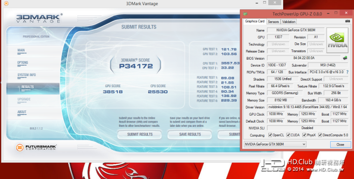This screenshot has width=354, height=179.
Task: Click the CPU SCORE value 25530
Action: tap(157, 92)
